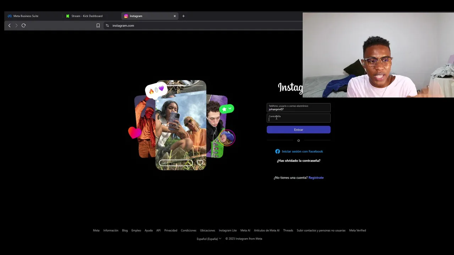The height and width of the screenshot is (255, 454).
Task: Open ¿Has olvidado la contraseña? link
Action: 299,160
